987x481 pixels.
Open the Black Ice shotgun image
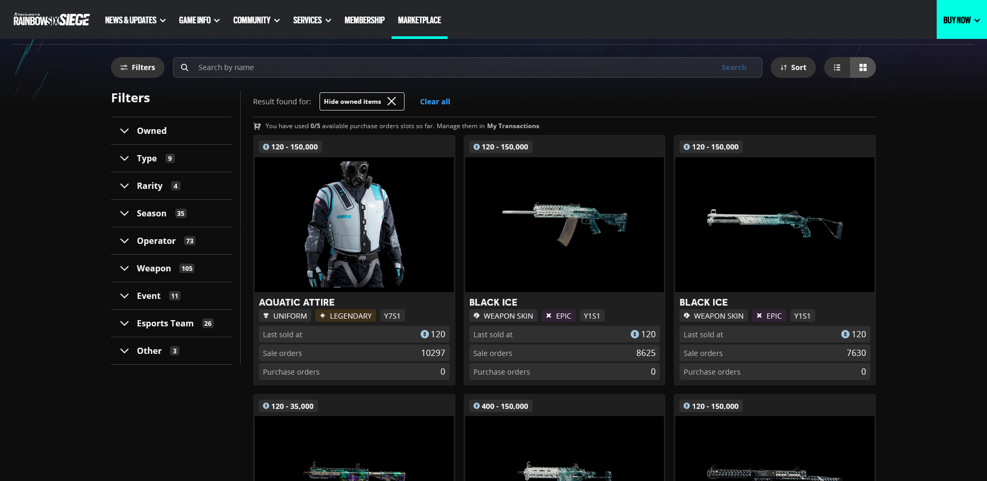775,224
